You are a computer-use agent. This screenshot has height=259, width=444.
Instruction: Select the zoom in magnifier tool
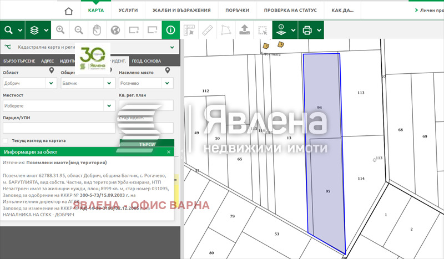[60, 30]
